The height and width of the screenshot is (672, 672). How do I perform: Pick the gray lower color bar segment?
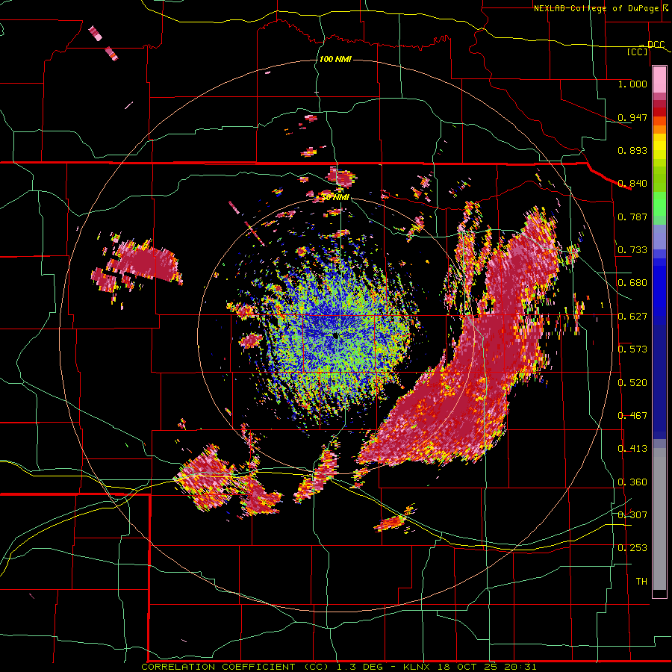point(659,519)
